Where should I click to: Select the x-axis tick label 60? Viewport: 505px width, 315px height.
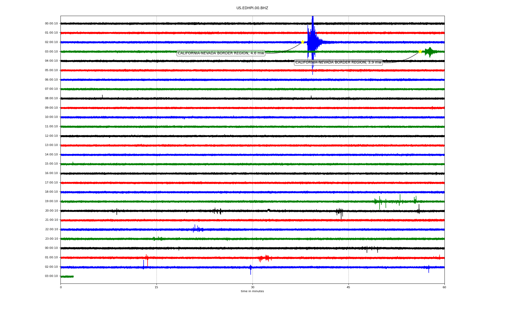pos(444,287)
